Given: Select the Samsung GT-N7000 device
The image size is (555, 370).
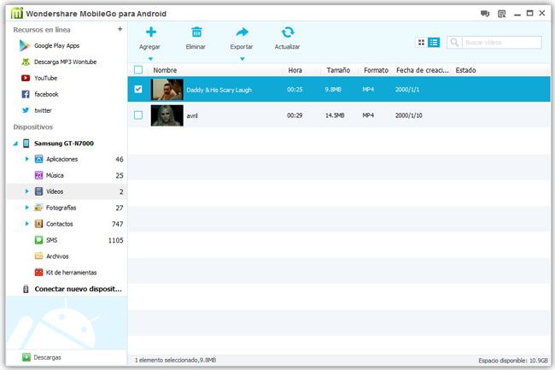Looking at the screenshot, I should tap(64, 144).
